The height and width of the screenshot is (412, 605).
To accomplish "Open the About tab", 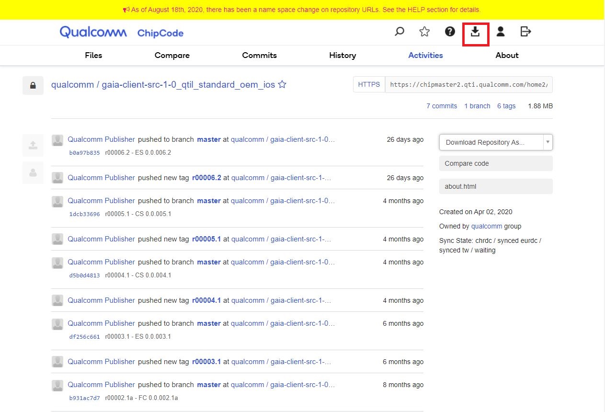I will pyautogui.click(x=507, y=55).
